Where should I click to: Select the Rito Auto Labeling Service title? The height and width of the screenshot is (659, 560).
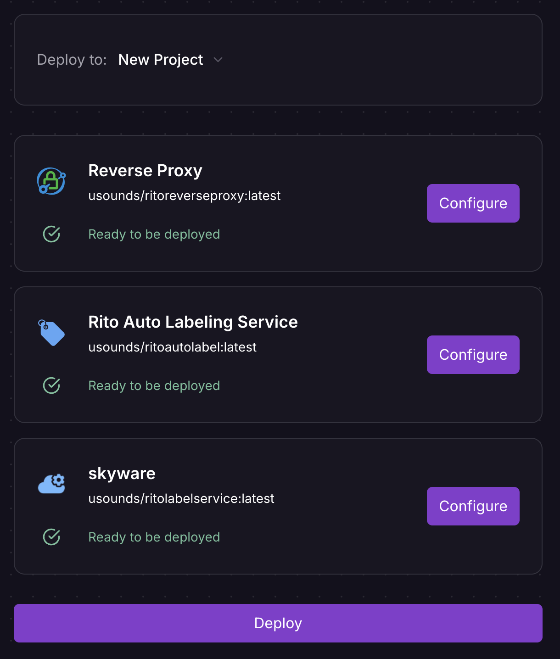(193, 322)
